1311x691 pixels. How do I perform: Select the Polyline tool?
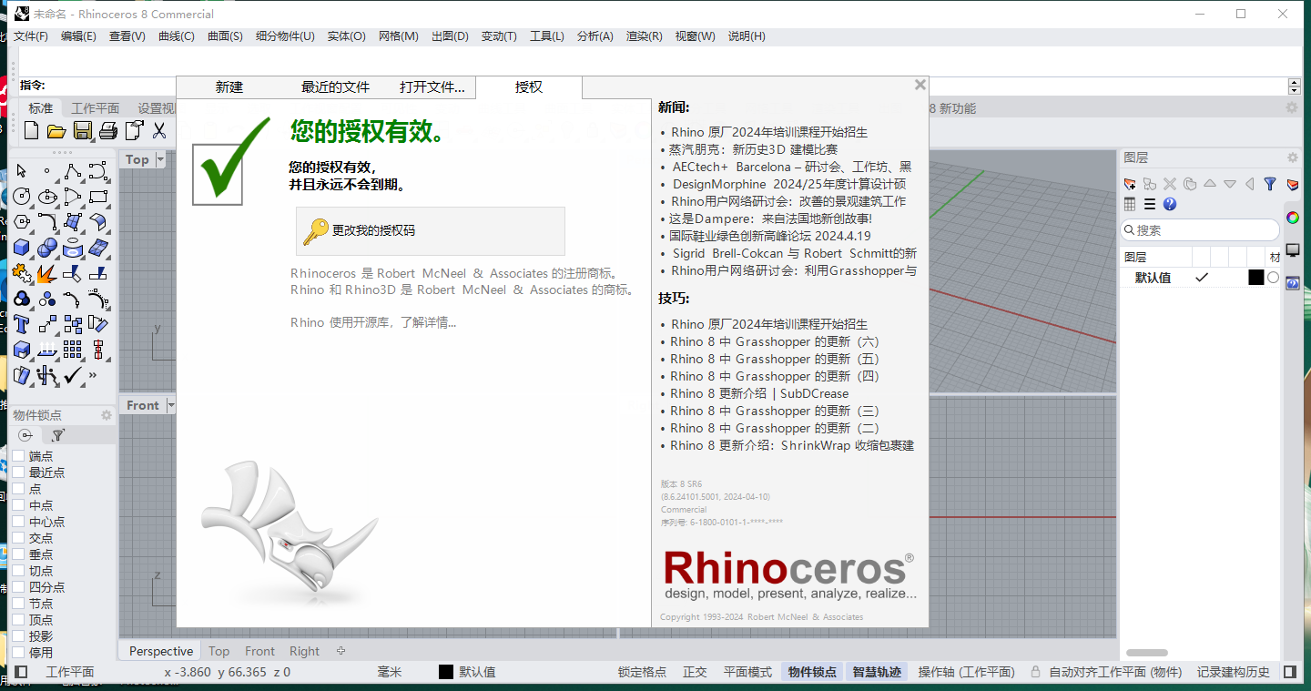73,171
